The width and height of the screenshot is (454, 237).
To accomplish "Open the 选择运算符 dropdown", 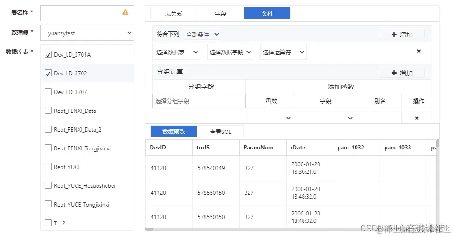I will 283,52.
